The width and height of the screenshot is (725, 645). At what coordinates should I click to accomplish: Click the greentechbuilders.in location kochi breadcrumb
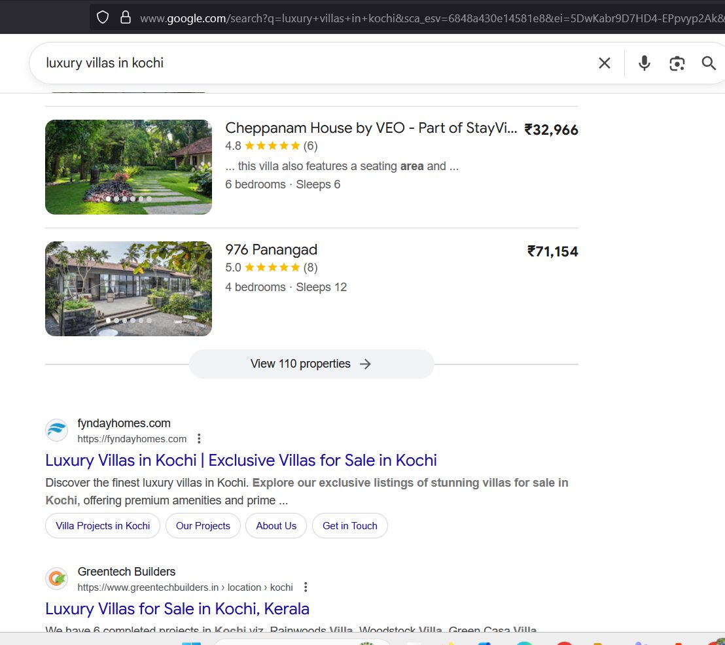click(x=185, y=587)
